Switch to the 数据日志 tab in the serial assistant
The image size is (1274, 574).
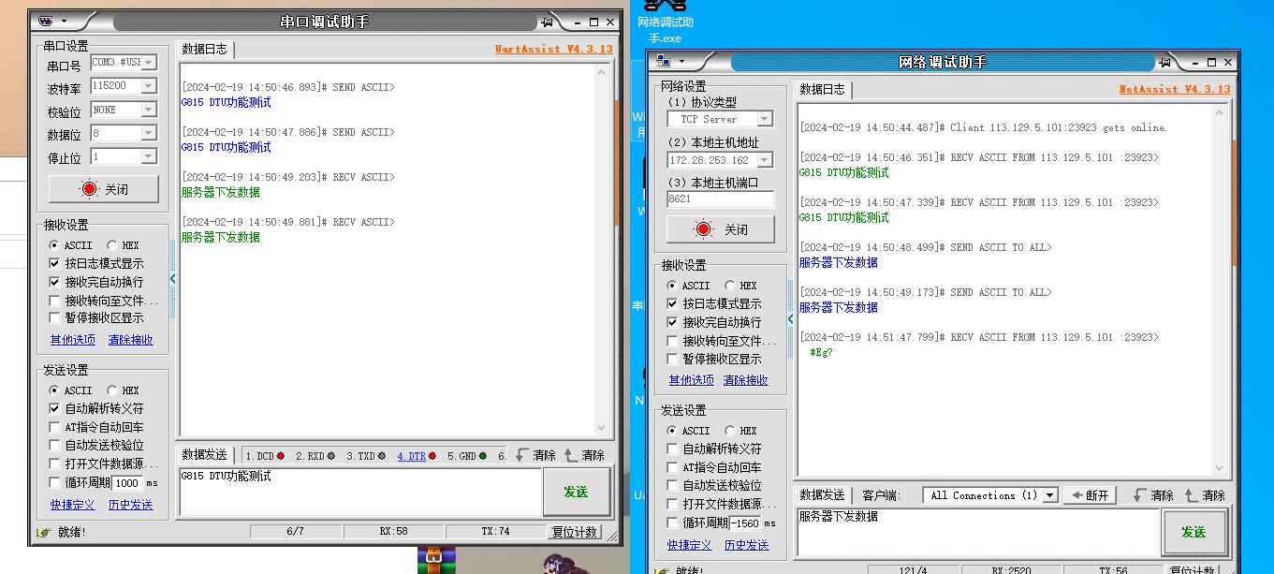coord(204,49)
